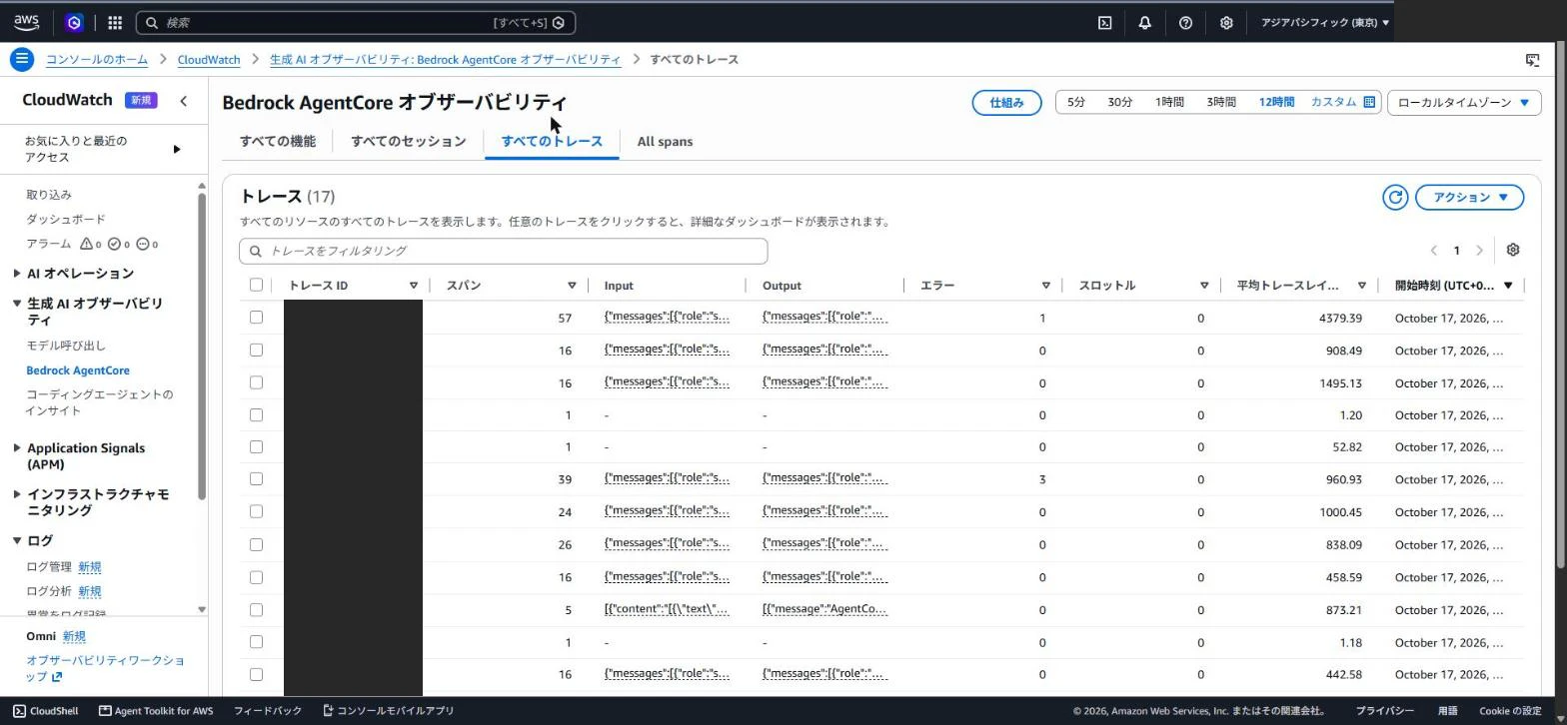Open the AWS console home logo
Screen dimensions: 1567x725
pos(27,22)
